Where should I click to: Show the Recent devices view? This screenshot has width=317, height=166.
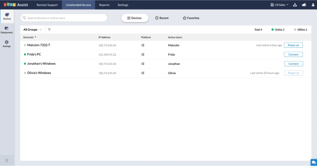162,18
